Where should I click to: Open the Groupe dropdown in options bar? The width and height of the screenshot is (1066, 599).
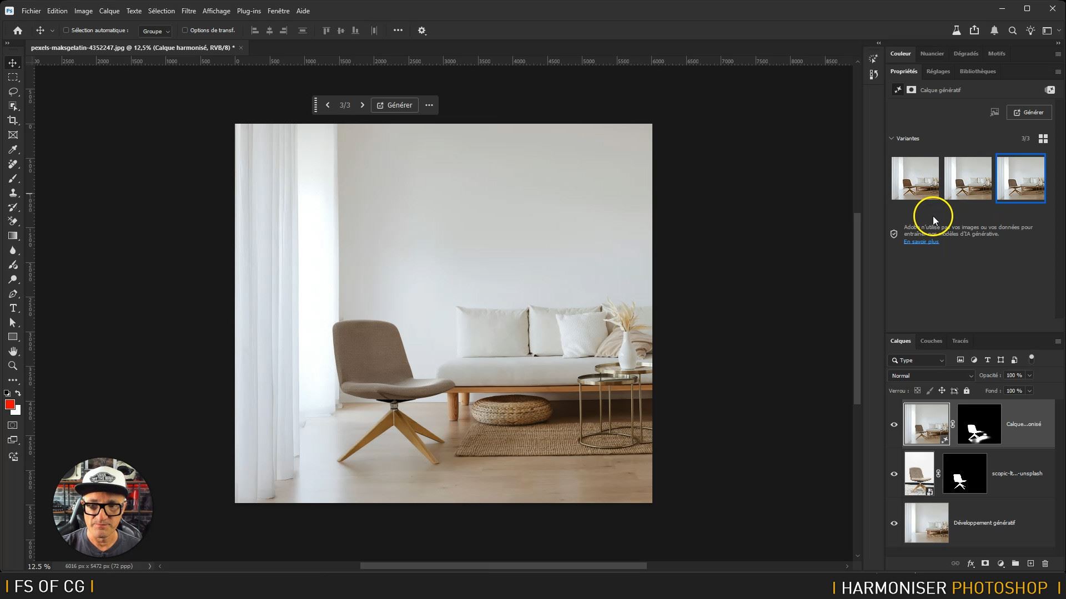point(155,31)
